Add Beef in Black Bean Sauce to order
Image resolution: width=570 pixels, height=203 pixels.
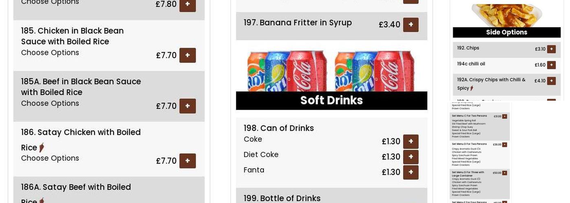[187, 106]
